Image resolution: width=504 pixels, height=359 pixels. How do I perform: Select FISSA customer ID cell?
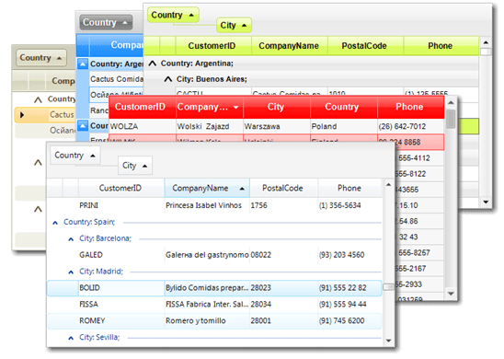click(x=121, y=305)
